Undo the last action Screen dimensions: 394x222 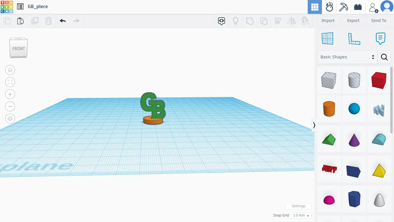click(63, 21)
